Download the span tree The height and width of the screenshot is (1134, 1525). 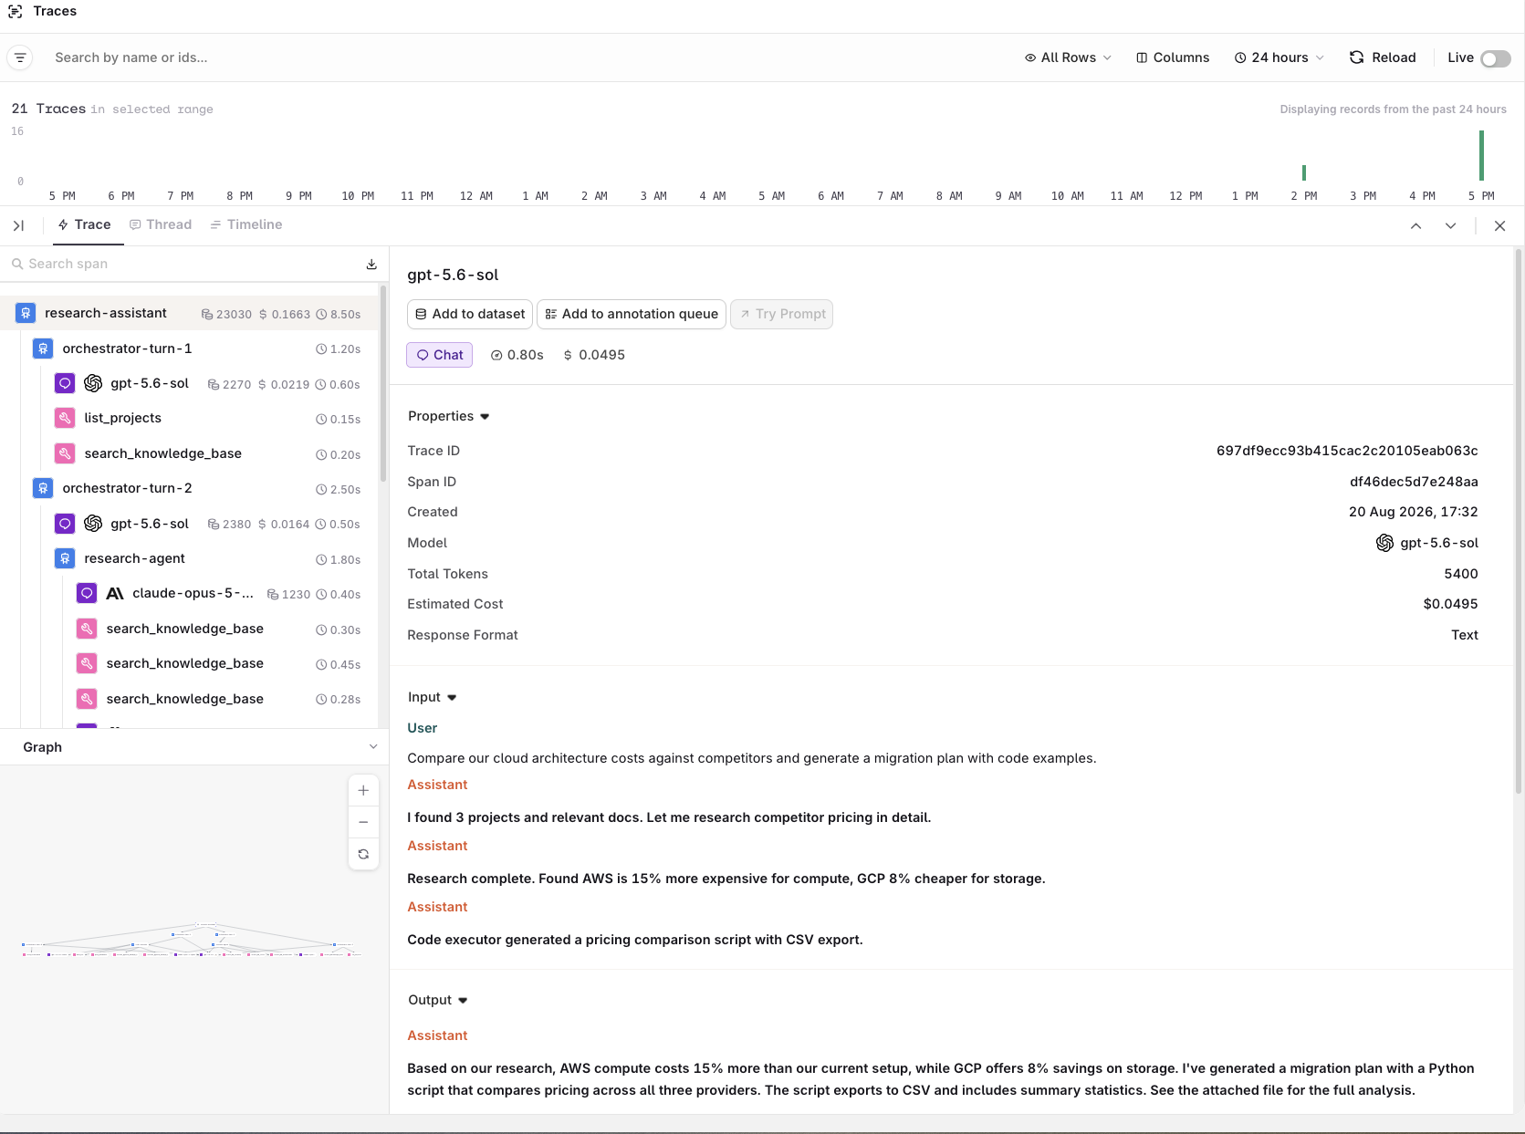371,264
